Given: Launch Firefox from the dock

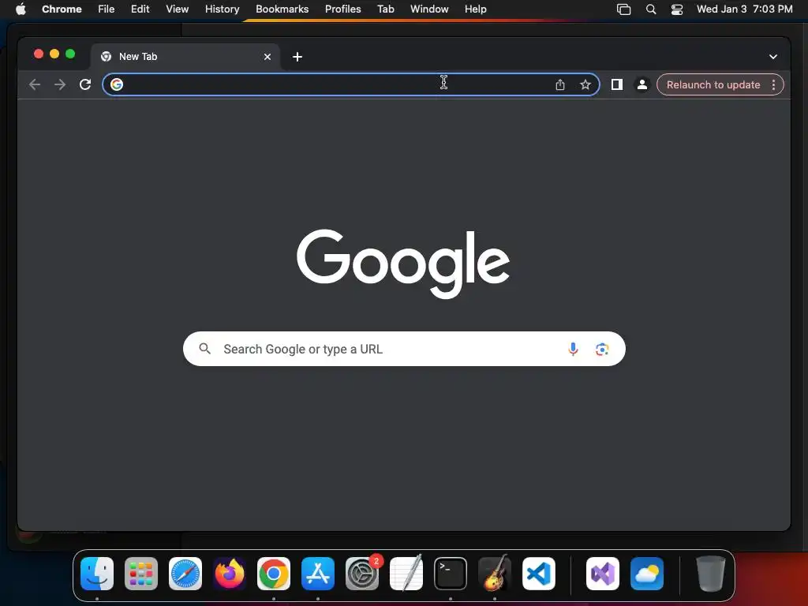Looking at the screenshot, I should [x=230, y=574].
